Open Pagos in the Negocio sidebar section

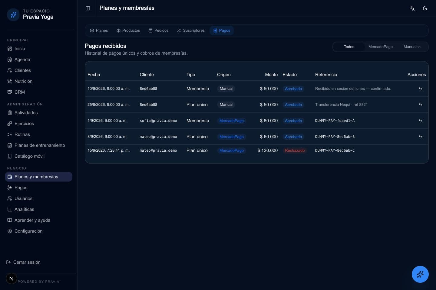38,188
